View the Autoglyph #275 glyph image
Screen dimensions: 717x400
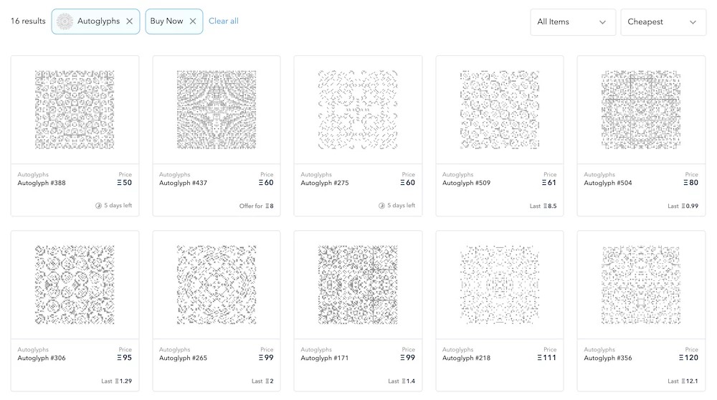(358, 109)
